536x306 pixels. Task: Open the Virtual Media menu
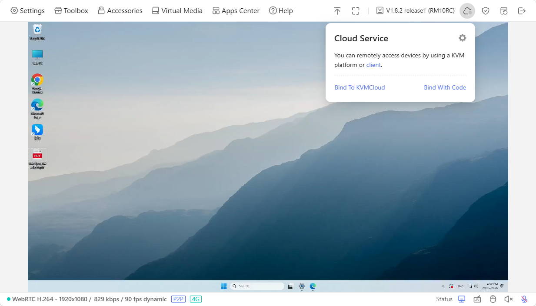point(177,10)
